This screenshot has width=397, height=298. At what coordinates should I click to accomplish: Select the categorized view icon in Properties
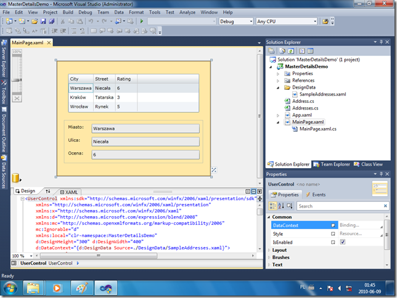click(x=272, y=206)
